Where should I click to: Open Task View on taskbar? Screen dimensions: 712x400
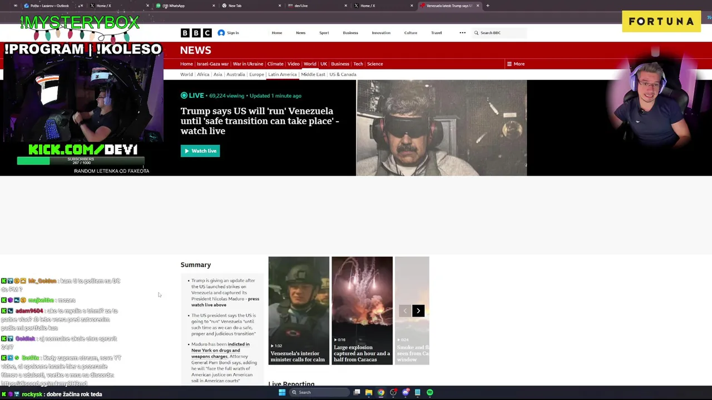click(357, 392)
